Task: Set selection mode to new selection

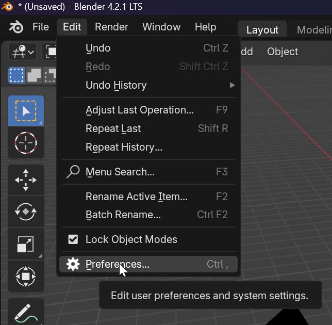Action: coord(16,75)
